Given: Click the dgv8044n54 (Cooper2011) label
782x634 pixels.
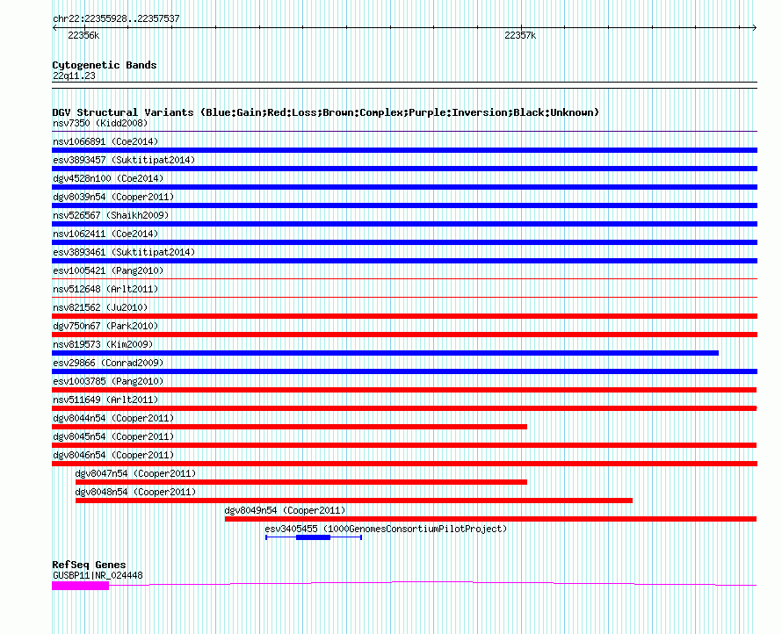Looking at the screenshot, I should [x=113, y=418].
